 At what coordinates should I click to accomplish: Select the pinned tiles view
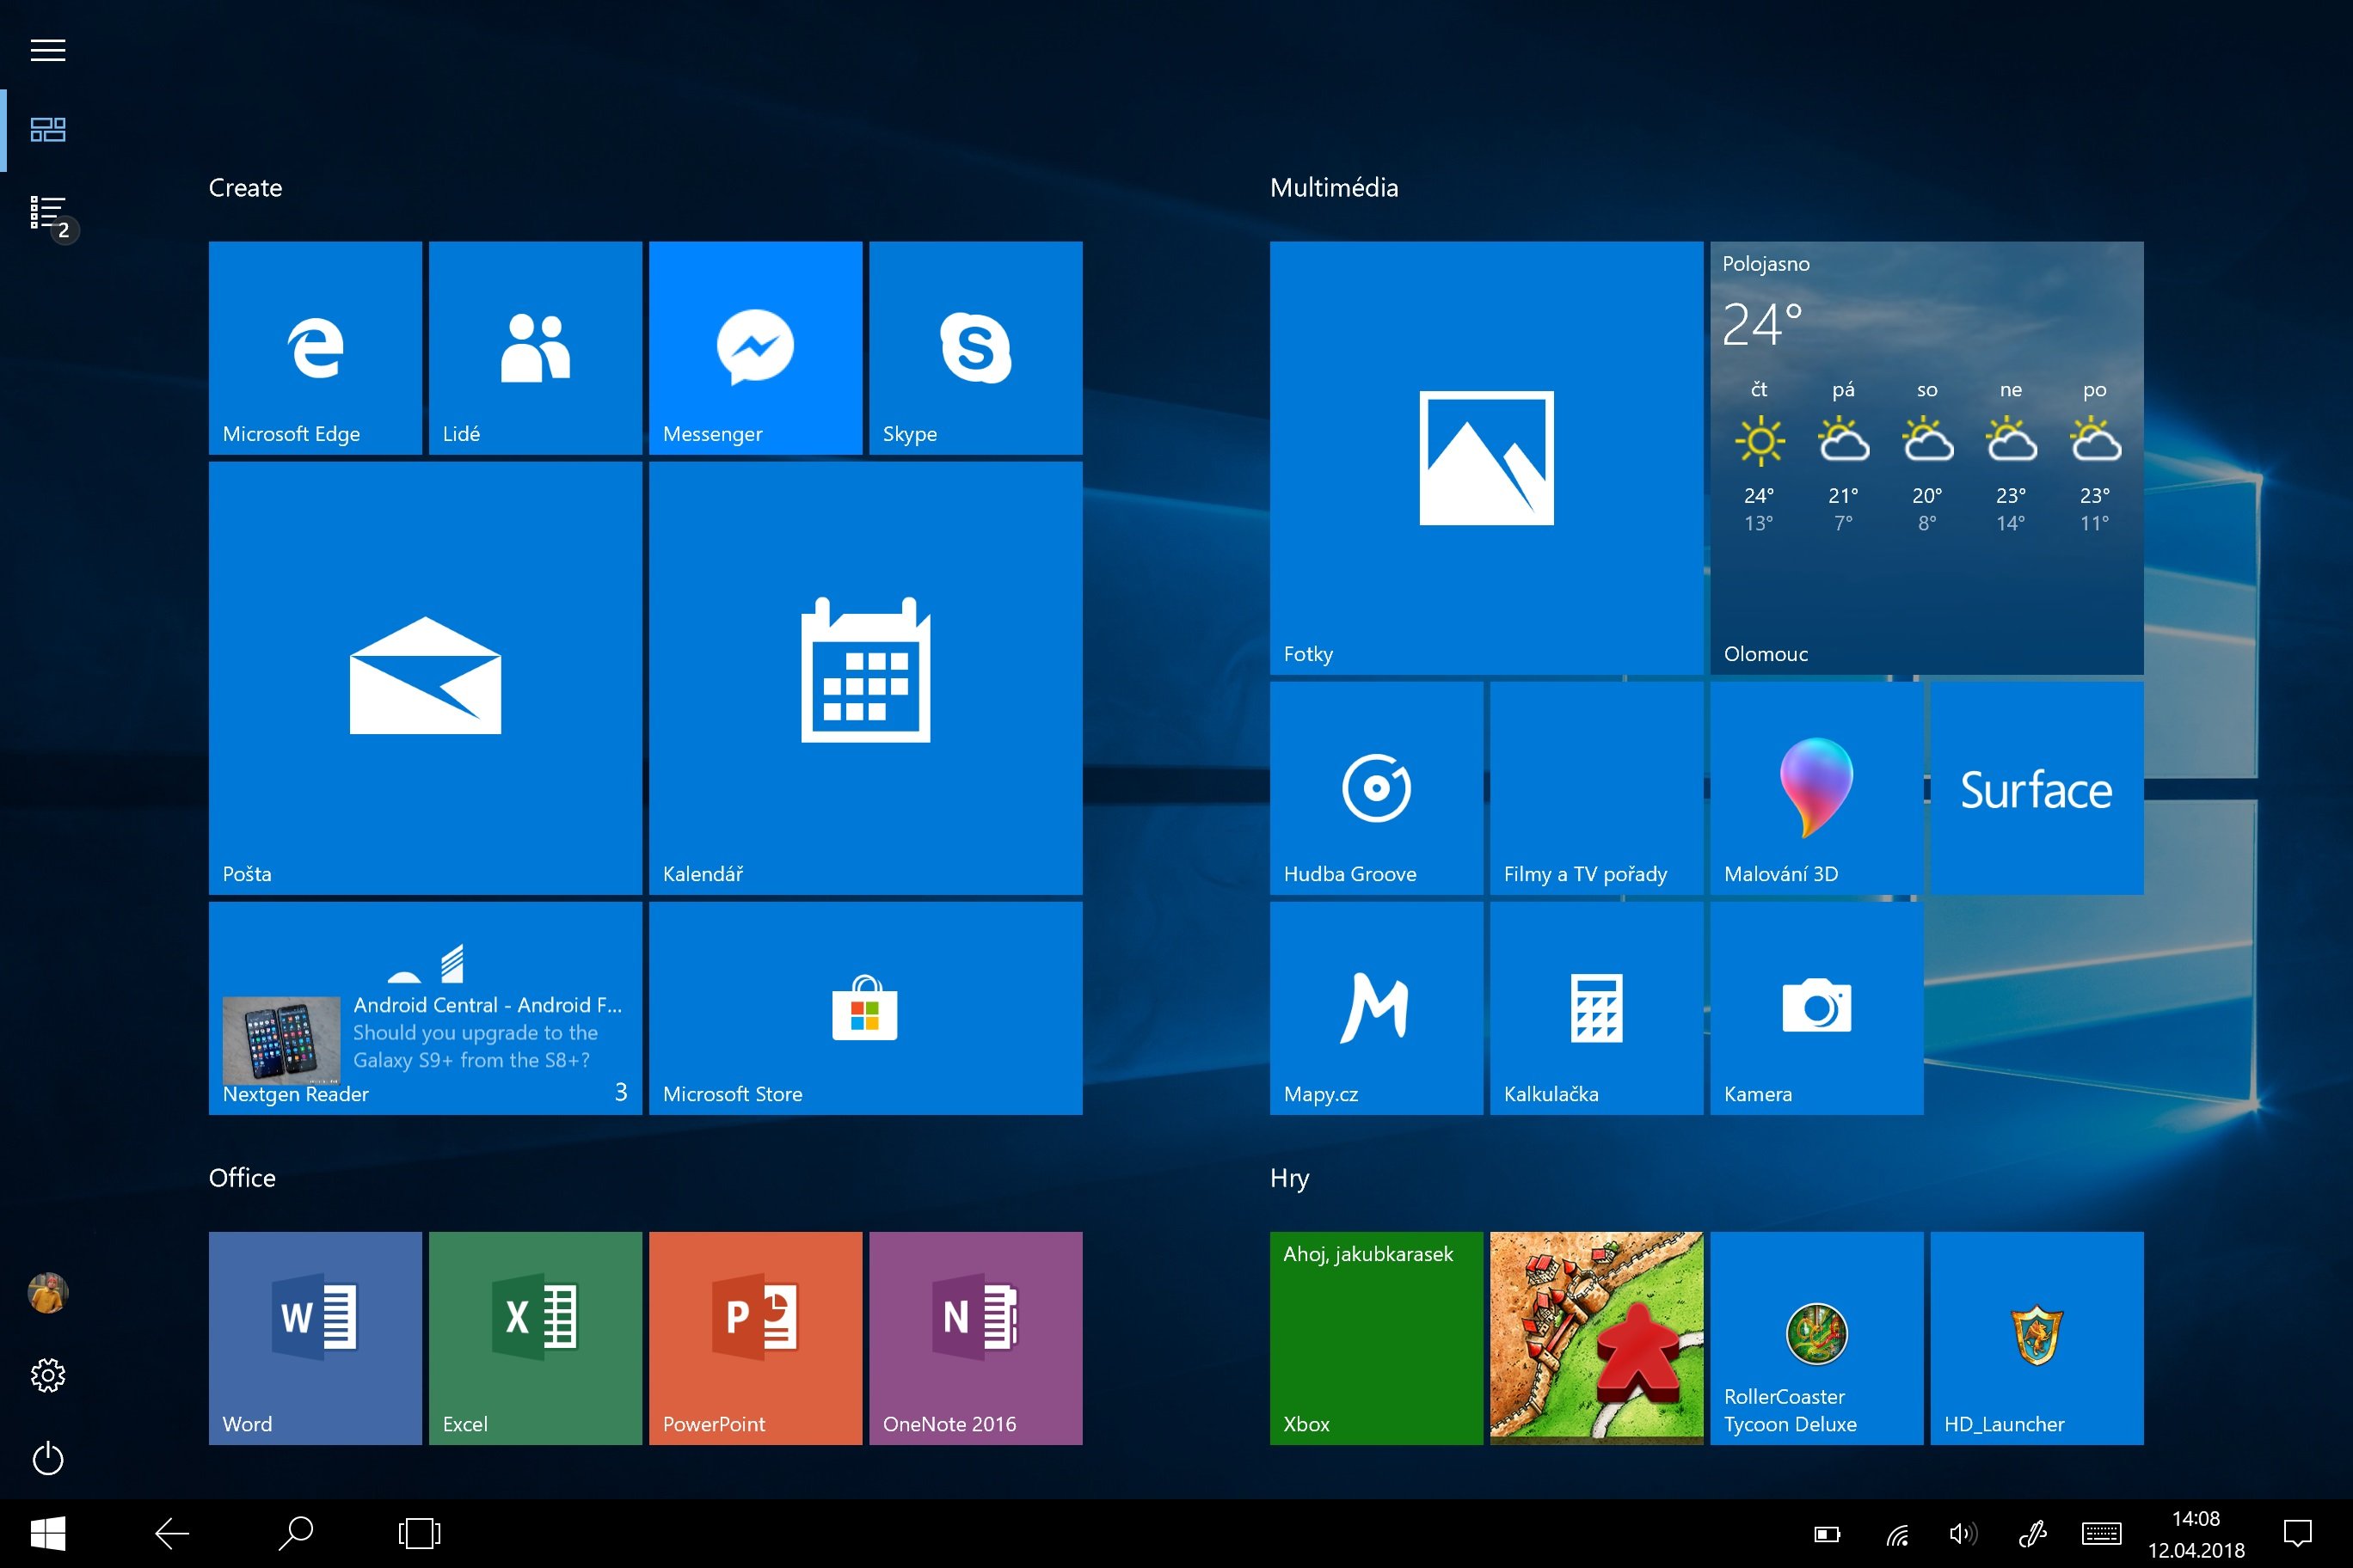tap(48, 130)
